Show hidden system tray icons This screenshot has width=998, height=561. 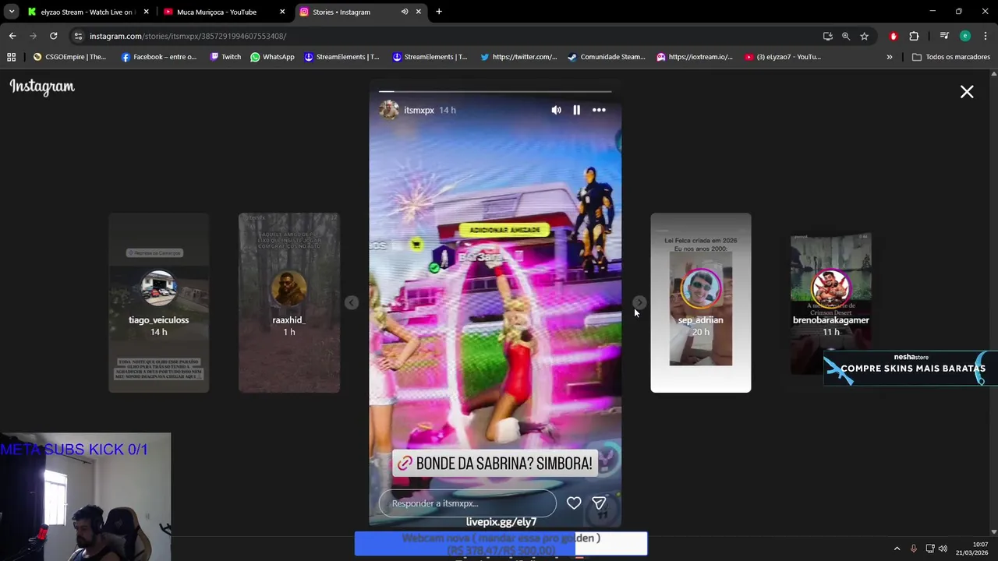point(897,549)
